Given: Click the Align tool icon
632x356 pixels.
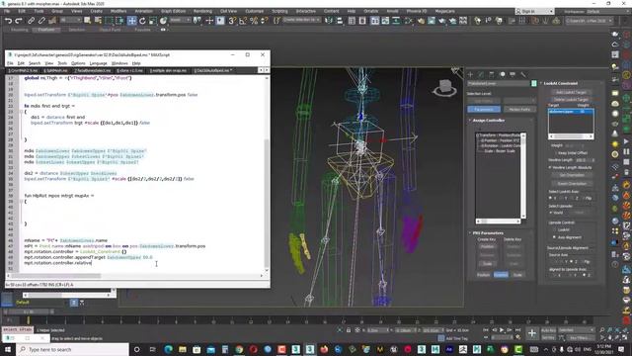Looking at the screenshot, I should pos(340,20).
